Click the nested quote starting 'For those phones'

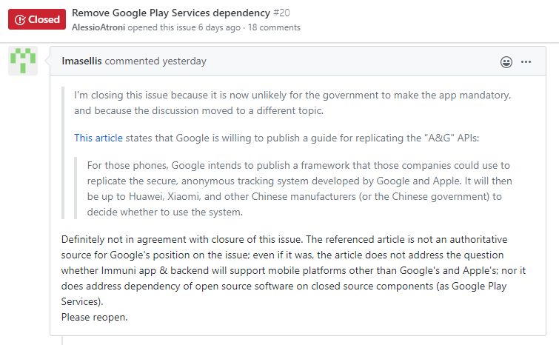point(299,189)
